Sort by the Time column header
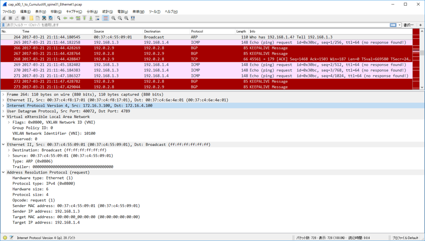The width and height of the screenshot is (425, 241). (x=57, y=31)
